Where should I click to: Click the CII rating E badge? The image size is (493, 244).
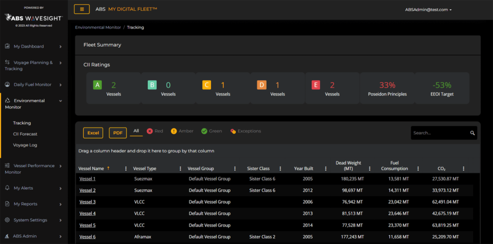coord(316,85)
